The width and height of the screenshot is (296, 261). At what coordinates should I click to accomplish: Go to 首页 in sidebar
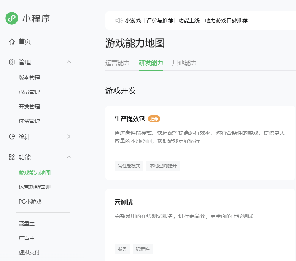click(25, 41)
